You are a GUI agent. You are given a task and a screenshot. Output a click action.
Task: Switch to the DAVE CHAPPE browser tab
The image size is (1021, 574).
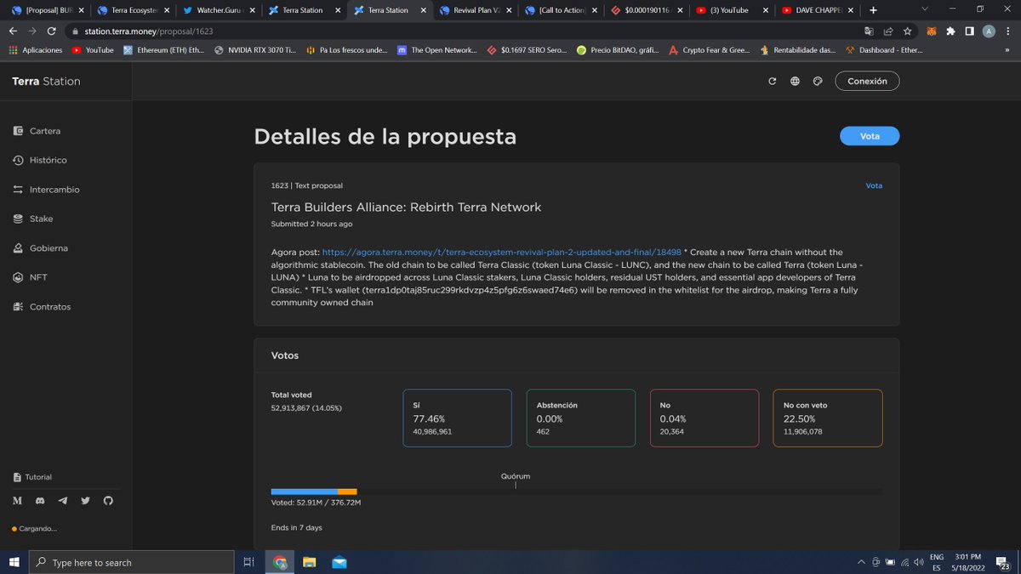click(x=816, y=10)
